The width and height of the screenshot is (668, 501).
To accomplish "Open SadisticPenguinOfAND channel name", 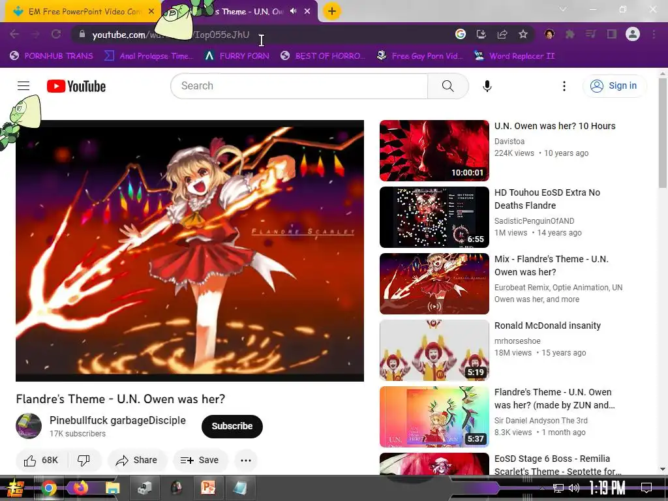I will pos(534,220).
